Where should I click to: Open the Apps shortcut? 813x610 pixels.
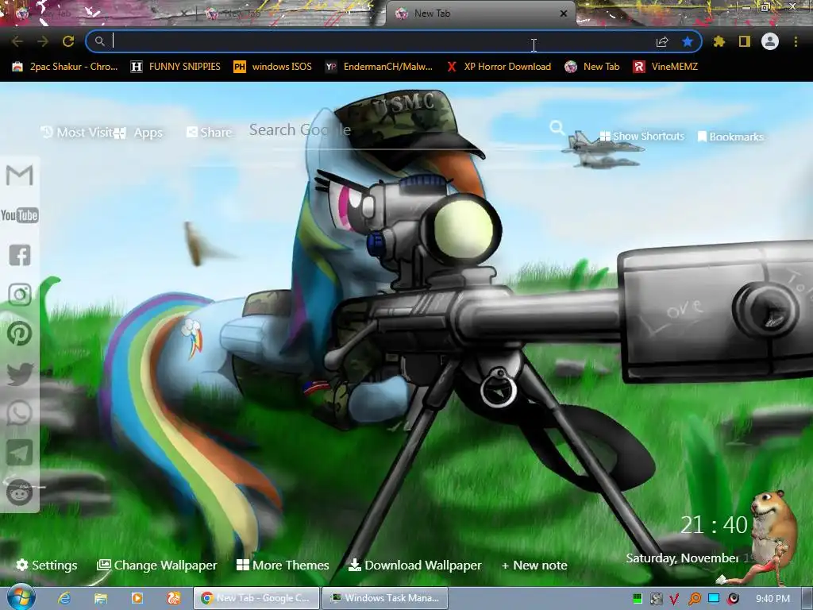pos(138,133)
